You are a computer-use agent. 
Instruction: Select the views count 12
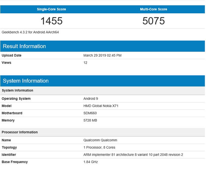pos(85,63)
